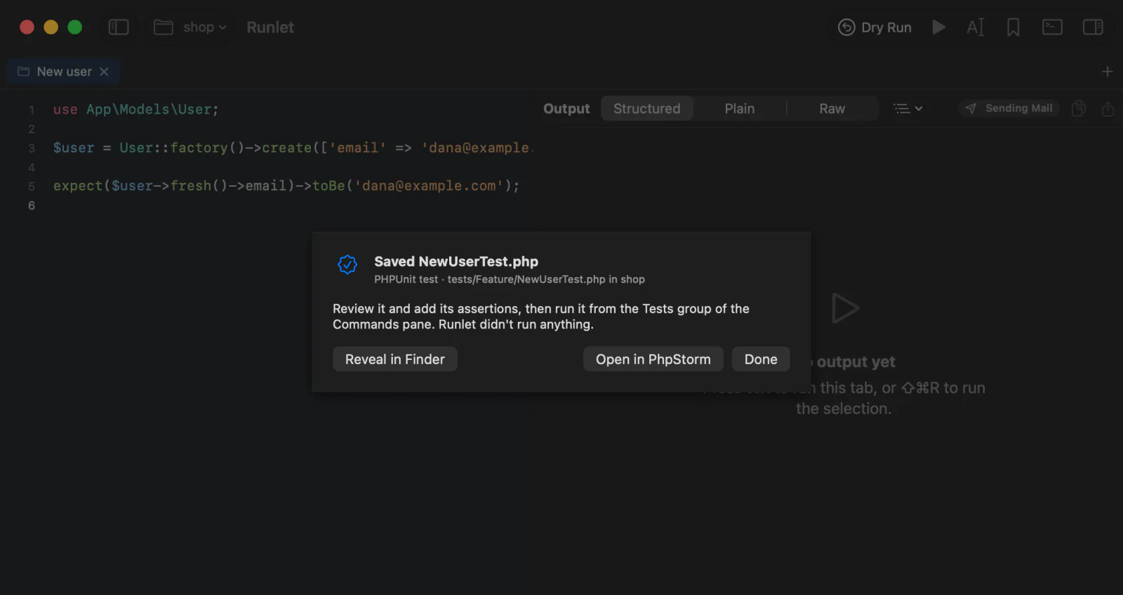
Task: Click the Saved NewUserTest.php heading
Action: point(456,262)
